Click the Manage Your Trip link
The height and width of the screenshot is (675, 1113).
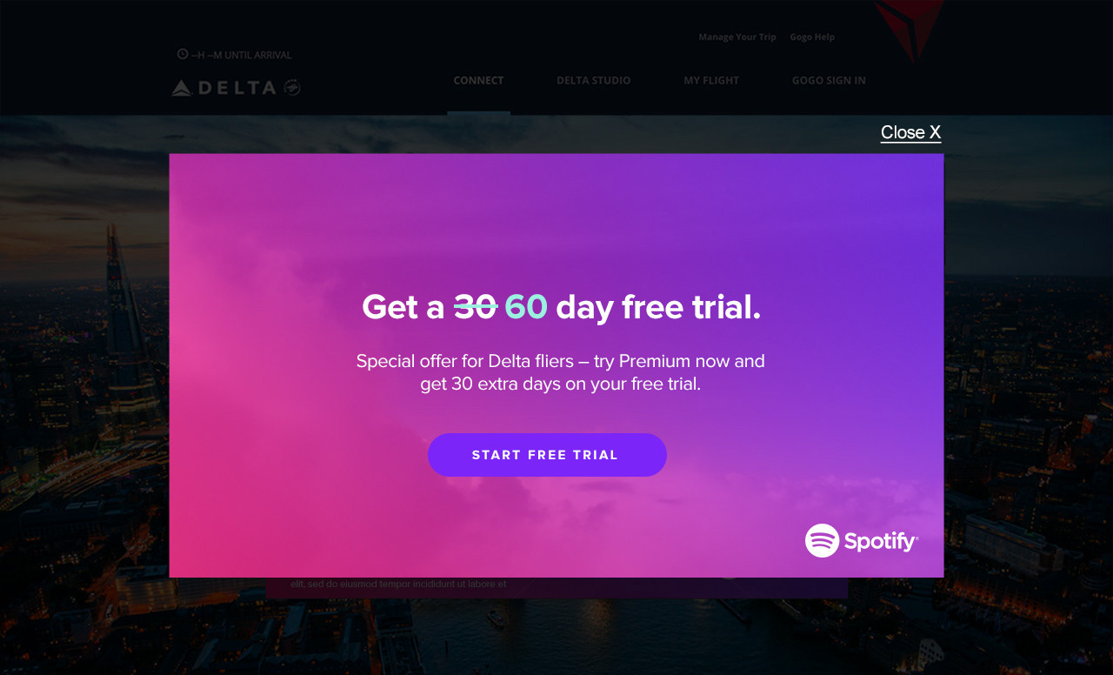[x=737, y=37]
